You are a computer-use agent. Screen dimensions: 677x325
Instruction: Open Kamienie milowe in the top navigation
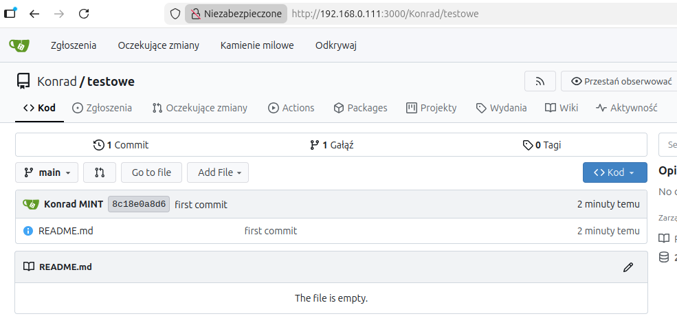click(257, 45)
